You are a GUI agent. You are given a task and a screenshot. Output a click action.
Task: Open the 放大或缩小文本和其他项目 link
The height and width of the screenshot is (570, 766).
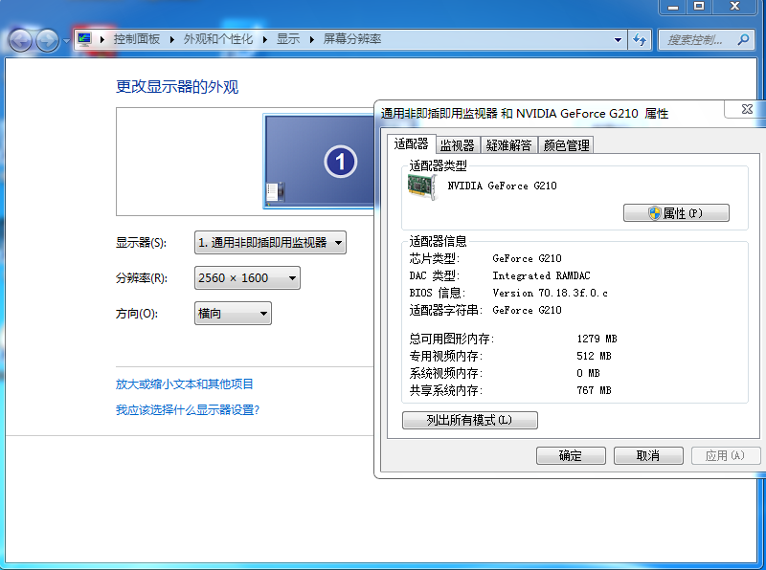point(185,384)
